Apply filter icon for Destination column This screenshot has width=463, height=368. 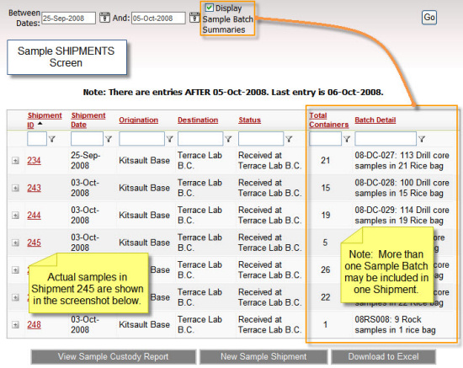click(x=228, y=139)
